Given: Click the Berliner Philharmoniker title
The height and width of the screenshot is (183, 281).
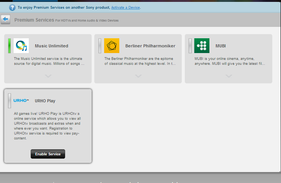Looking at the screenshot, I should click(150, 46).
